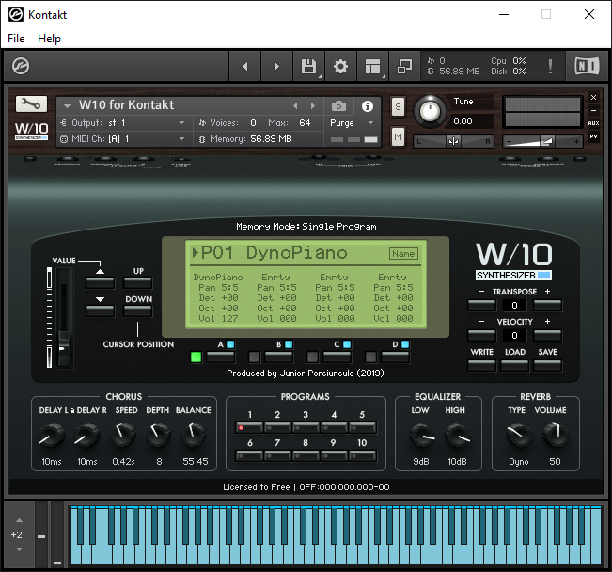This screenshot has width=612, height=572.
Task: Click the instrument volume slider
Action: [542, 141]
